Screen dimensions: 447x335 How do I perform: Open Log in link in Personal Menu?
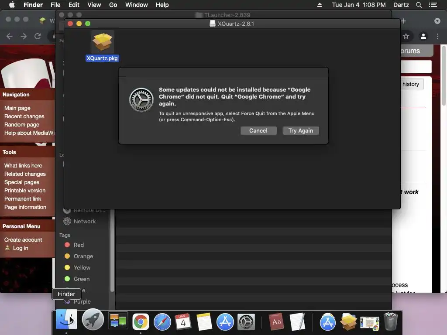[21, 248]
